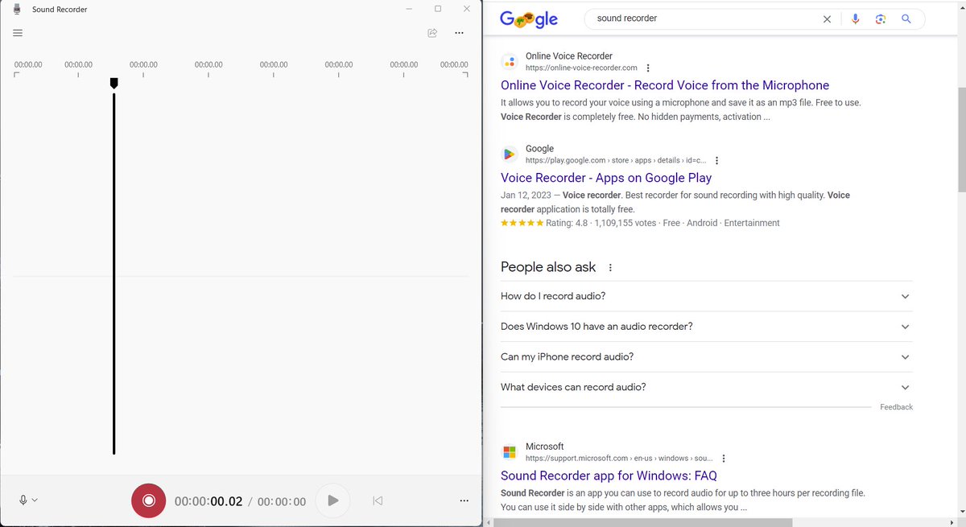The image size is (966, 527).
Task: Open the Sound Recorder hamburger menu
Action: point(18,33)
